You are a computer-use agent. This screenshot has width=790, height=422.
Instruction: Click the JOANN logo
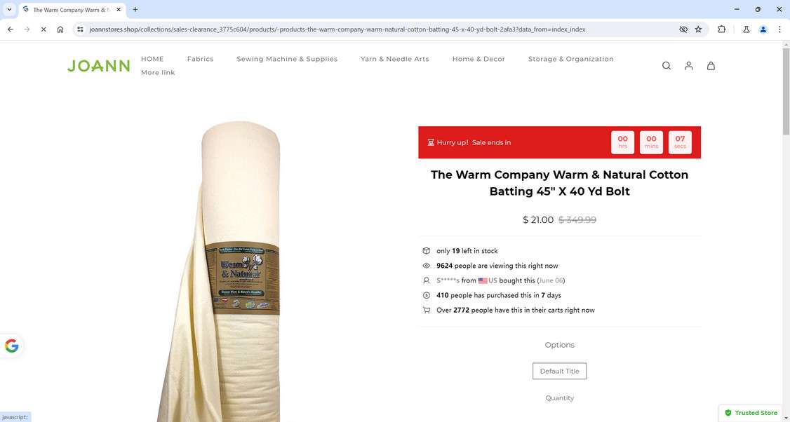tap(99, 66)
